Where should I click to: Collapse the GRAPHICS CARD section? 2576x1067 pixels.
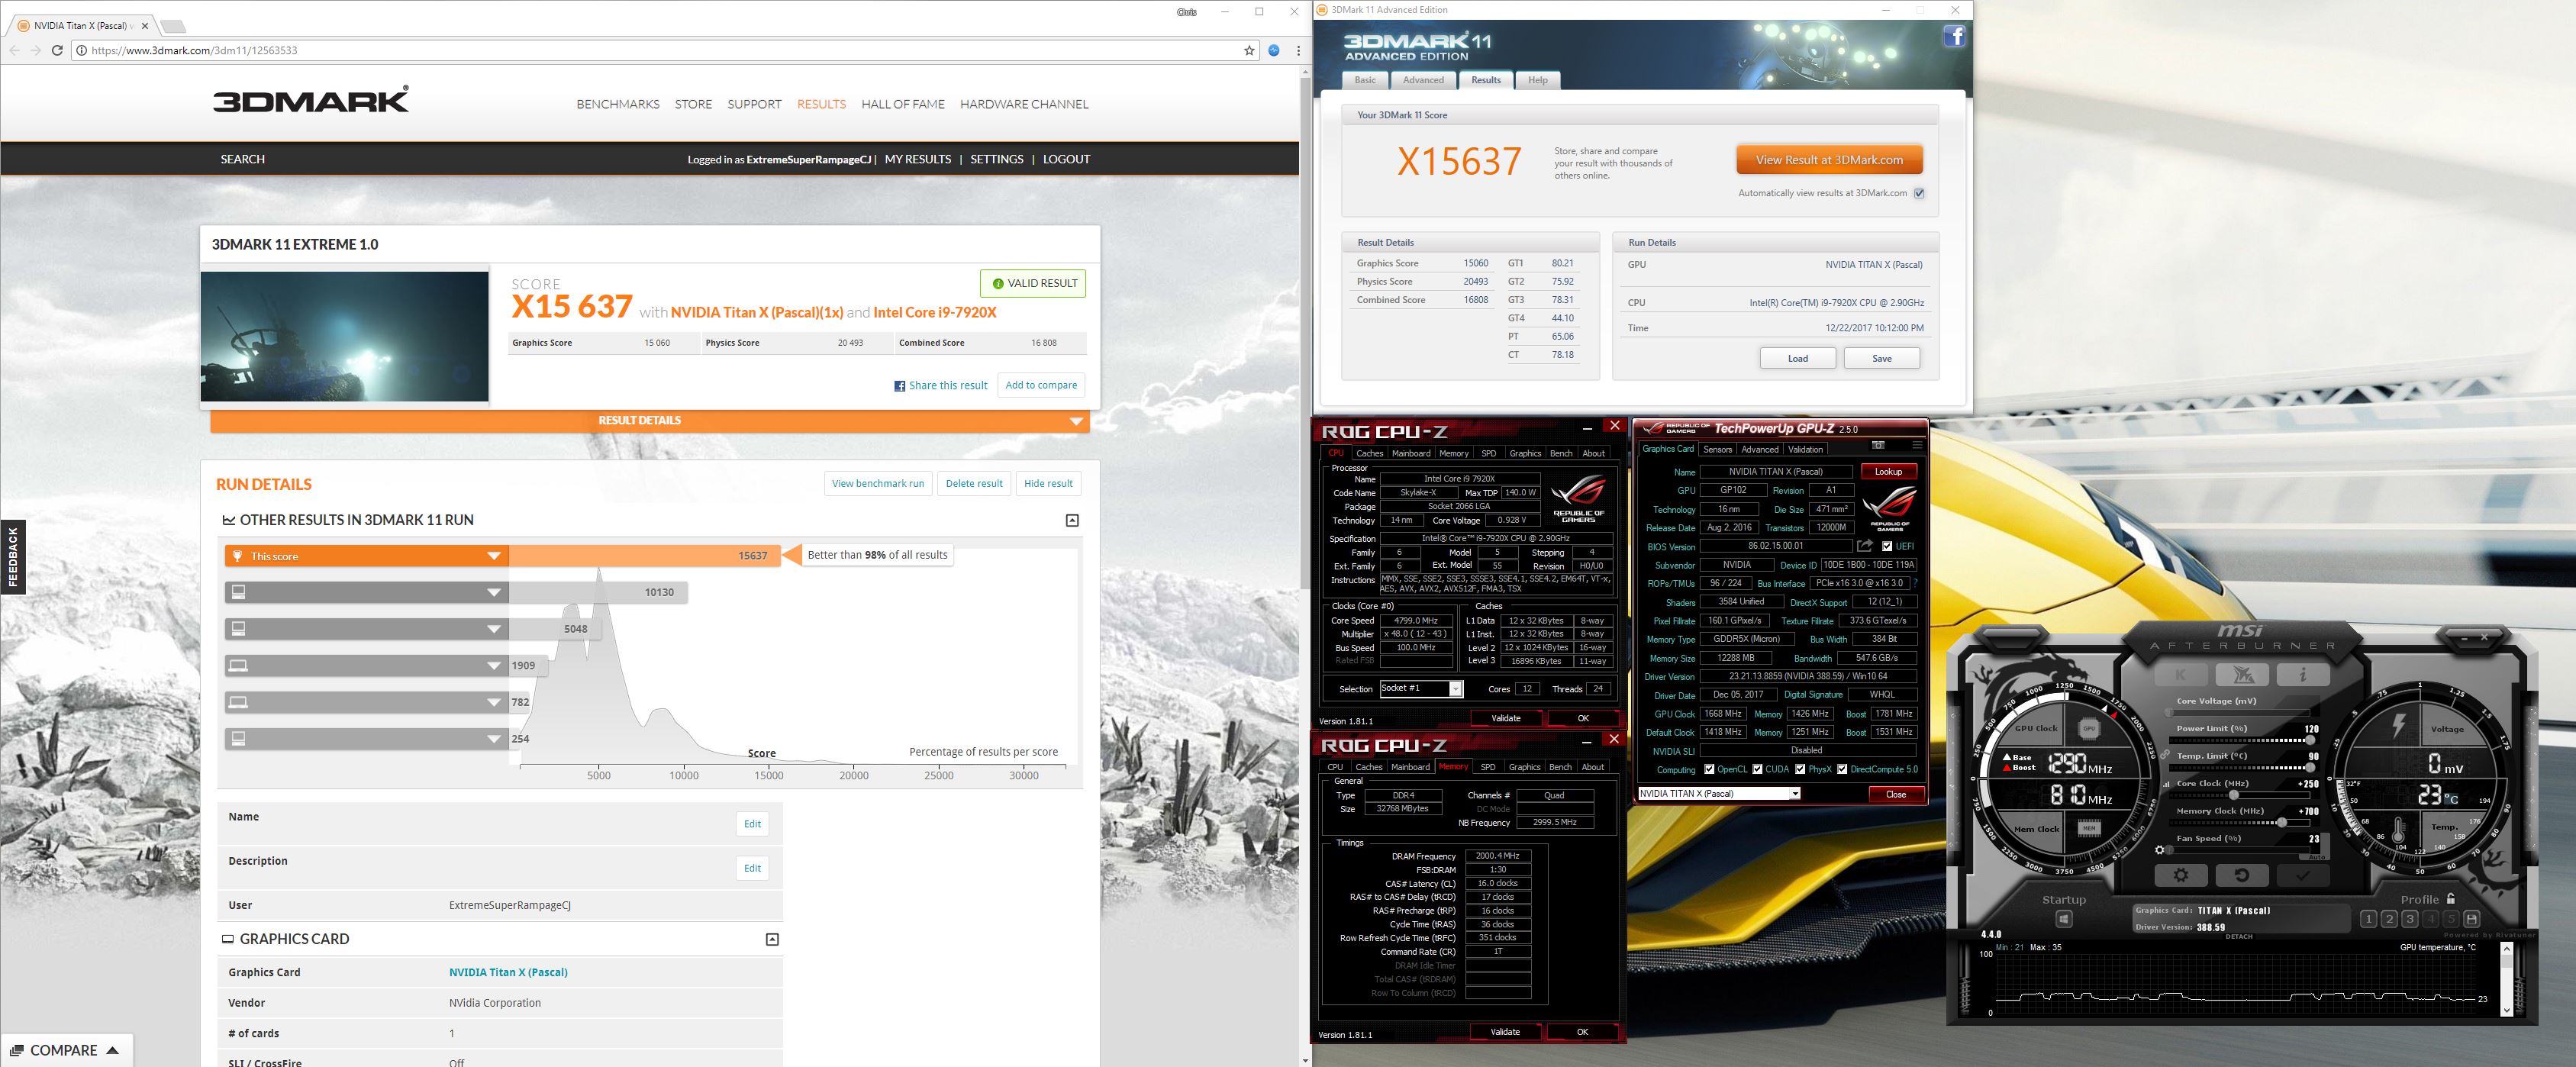[772, 939]
